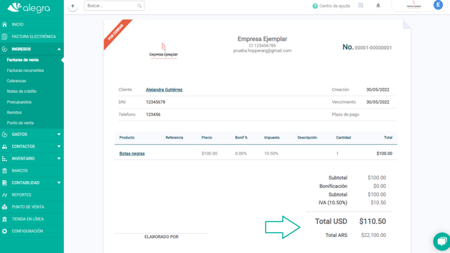This screenshot has width=450, height=253.
Task: Click Total USD amount $110.50
Action: point(373,221)
